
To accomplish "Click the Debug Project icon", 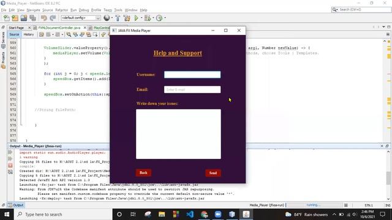I will coord(148,18).
